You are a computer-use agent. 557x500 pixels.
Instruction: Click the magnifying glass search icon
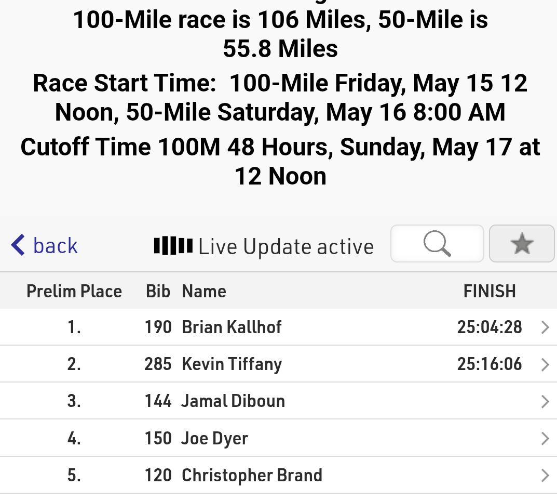tap(437, 244)
